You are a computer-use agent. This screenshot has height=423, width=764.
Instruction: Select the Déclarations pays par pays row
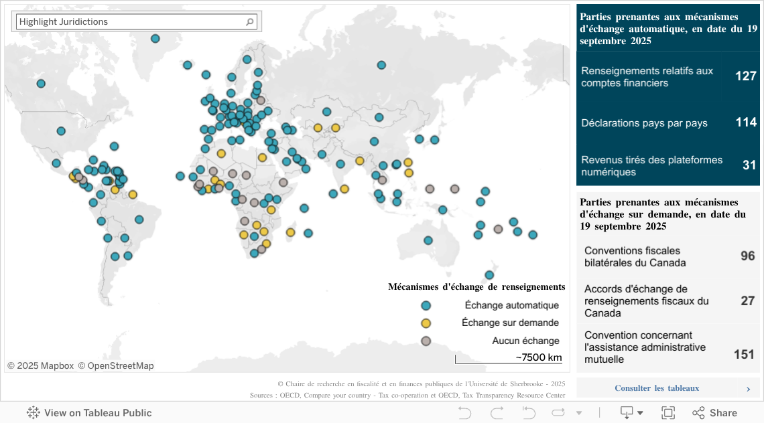click(668, 123)
